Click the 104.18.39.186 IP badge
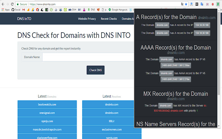 click(x=202, y=25)
